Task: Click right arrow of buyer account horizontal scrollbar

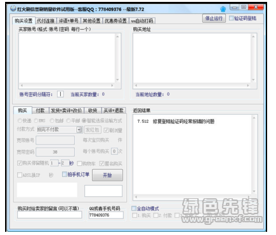Action: [x=112, y=86]
